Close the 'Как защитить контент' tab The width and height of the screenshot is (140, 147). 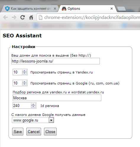(x=55, y=9)
